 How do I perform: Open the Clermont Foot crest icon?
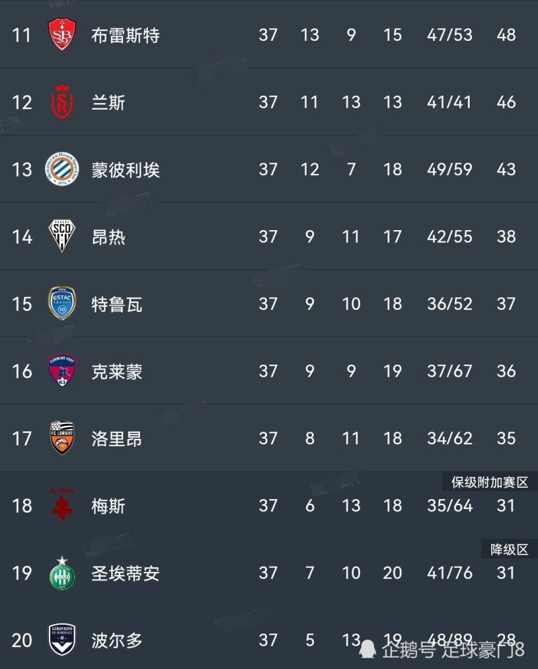(62, 371)
